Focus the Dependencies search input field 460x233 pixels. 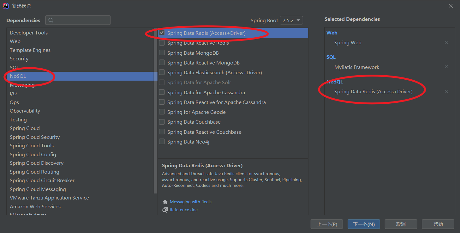pyautogui.click(x=78, y=20)
